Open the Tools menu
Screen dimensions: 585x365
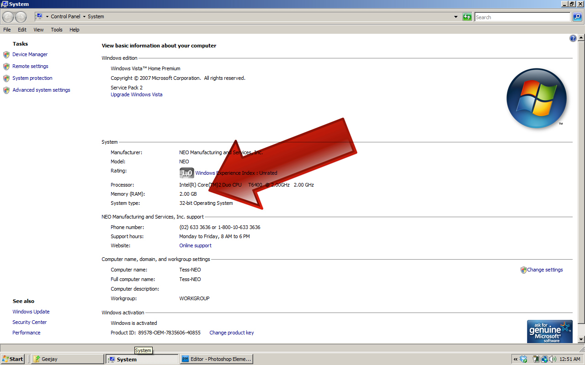click(x=56, y=29)
